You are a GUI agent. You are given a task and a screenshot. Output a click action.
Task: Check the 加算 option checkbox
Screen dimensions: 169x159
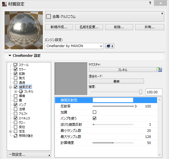[95, 112]
